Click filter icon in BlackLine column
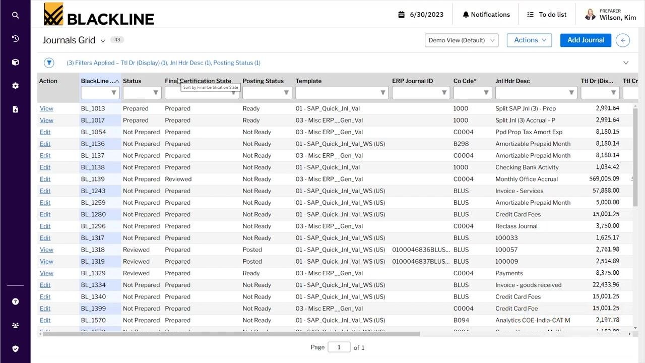Screen dimensions: 645x363 click(x=113, y=92)
